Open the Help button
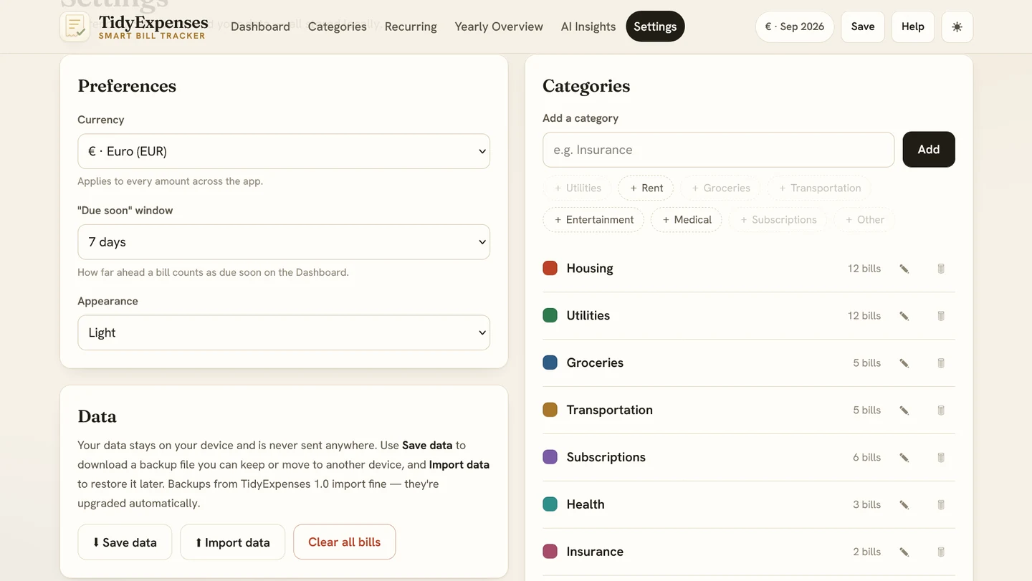Screen dimensions: 1032x581 pyautogui.click(x=913, y=27)
